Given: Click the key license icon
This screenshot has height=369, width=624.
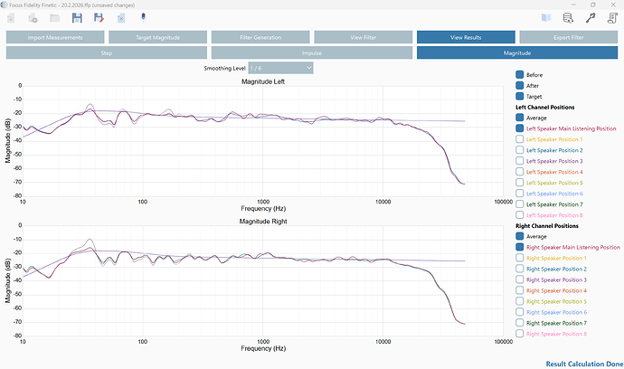Looking at the screenshot, I should tap(591, 18).
